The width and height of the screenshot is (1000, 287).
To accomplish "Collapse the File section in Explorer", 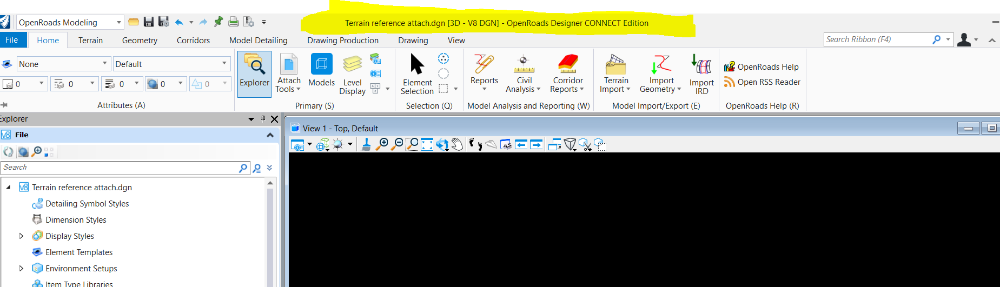I will [x=270, y=135].
